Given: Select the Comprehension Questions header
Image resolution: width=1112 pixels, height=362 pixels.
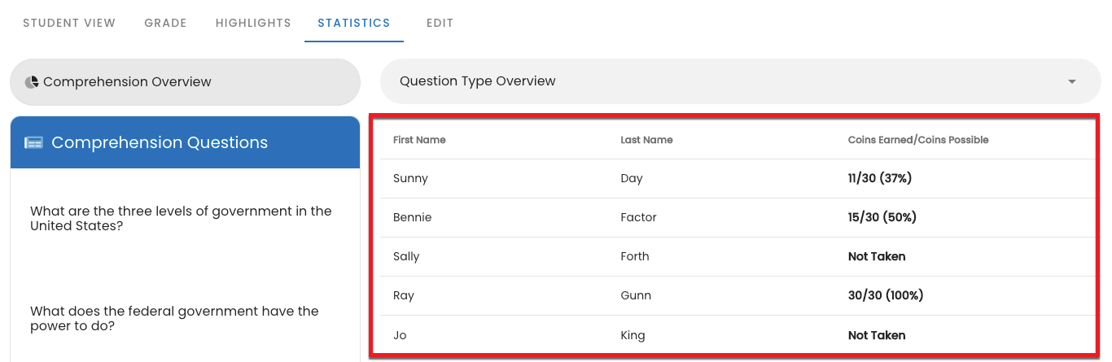Looking at the screenshot, I should [x=186, y=142].
